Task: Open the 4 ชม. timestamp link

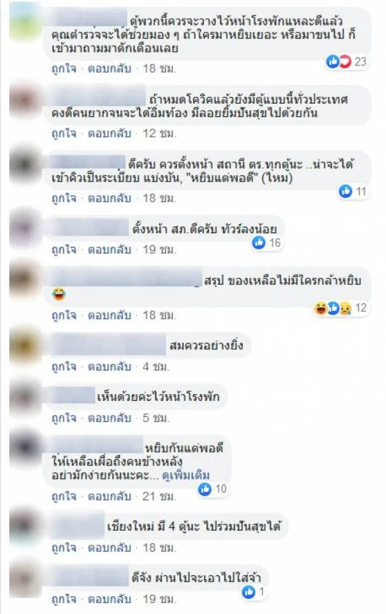Action: click(156, 367)
